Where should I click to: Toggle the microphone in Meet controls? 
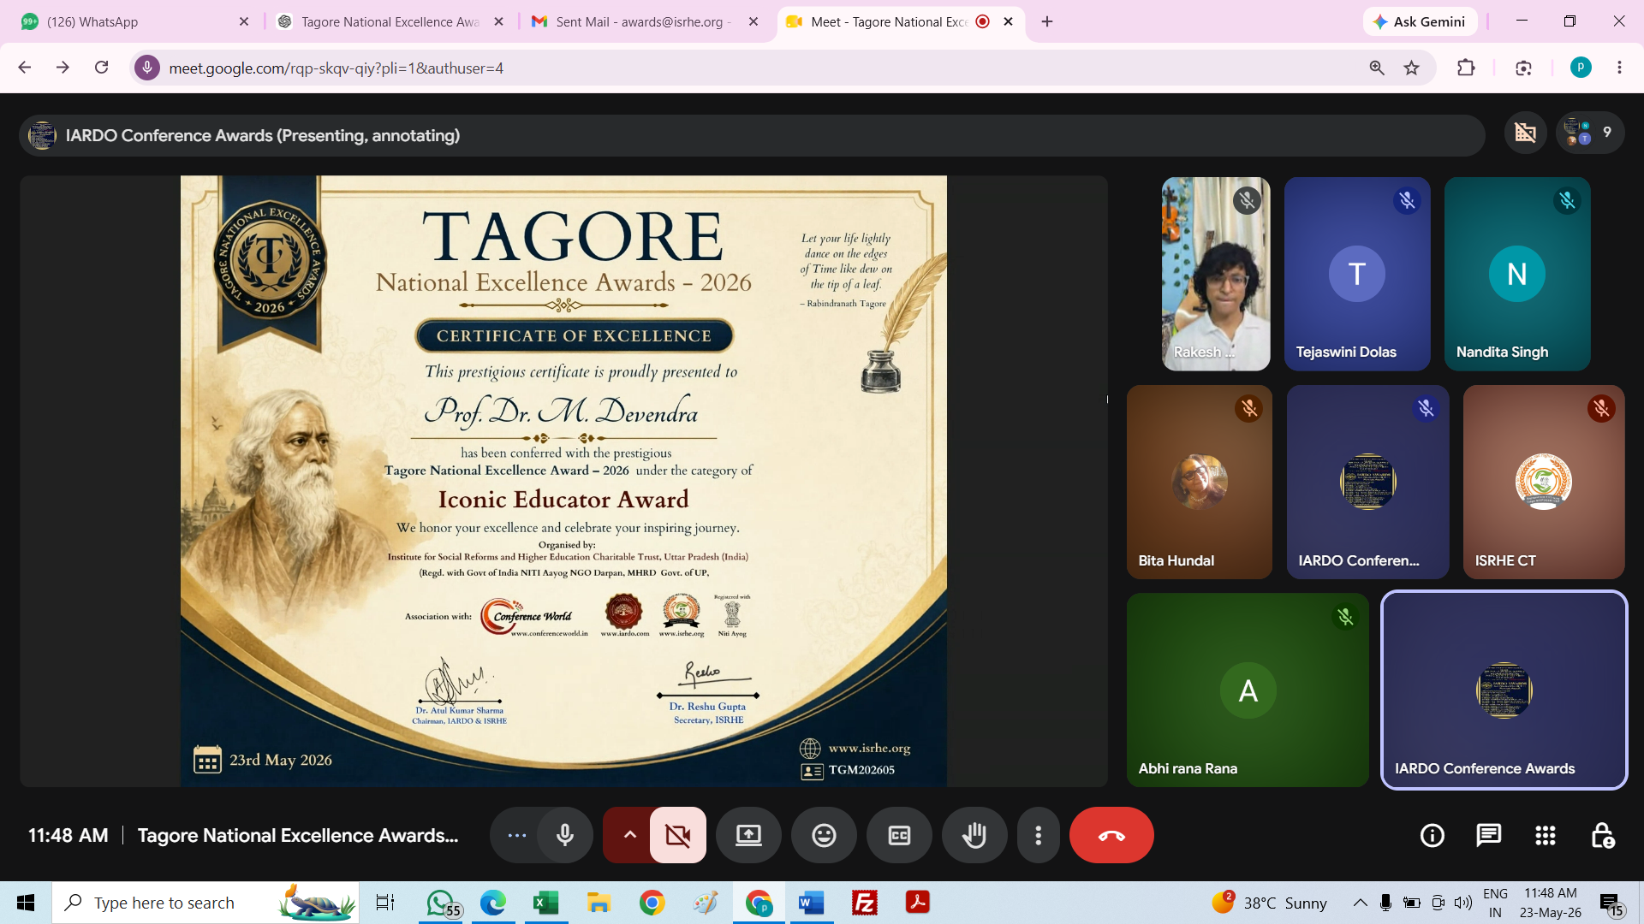click(565, 835)
